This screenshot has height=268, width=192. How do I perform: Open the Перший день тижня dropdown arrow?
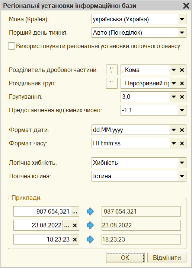pos(182,32)
